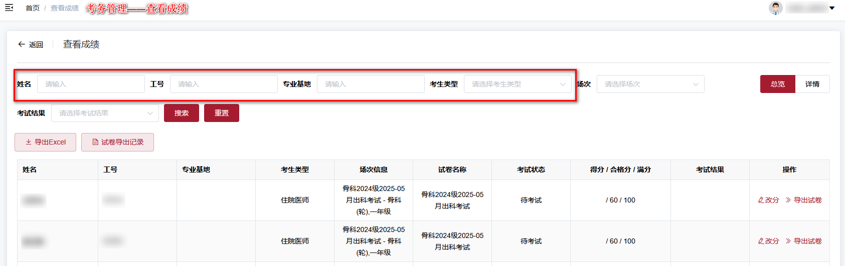Click the 得分 / 合格分 / 满分 header
Screen dimensions: 845x266
click(620, 169)
